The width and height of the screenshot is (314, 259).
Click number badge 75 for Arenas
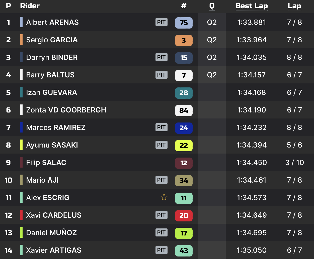point(184,23)
